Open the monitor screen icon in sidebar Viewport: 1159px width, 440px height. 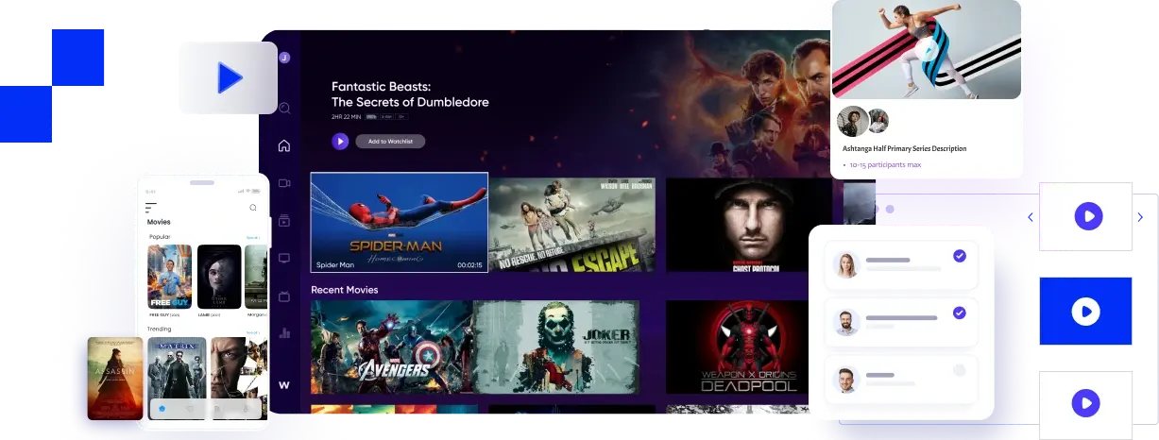pos(284,258)
